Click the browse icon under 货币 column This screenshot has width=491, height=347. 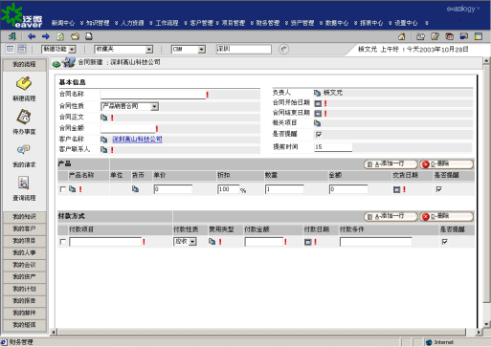tap(135, 189)
